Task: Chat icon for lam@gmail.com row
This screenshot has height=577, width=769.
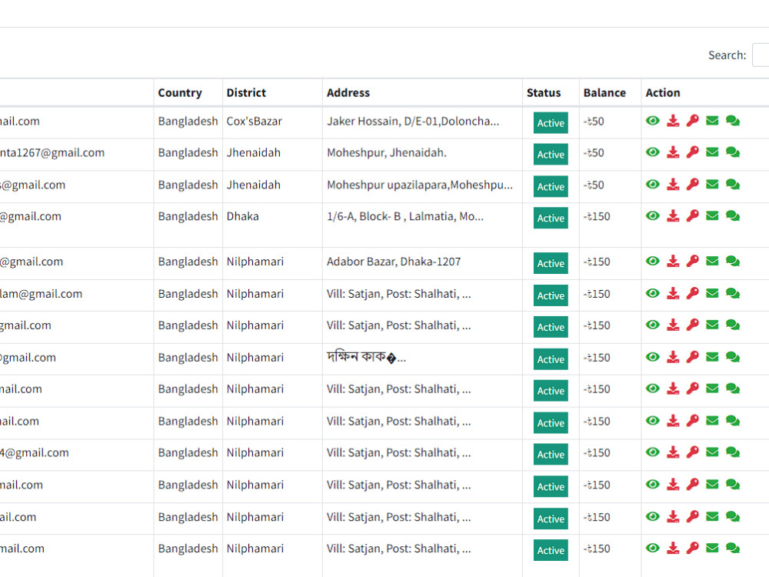Action: tap(733, 293)
